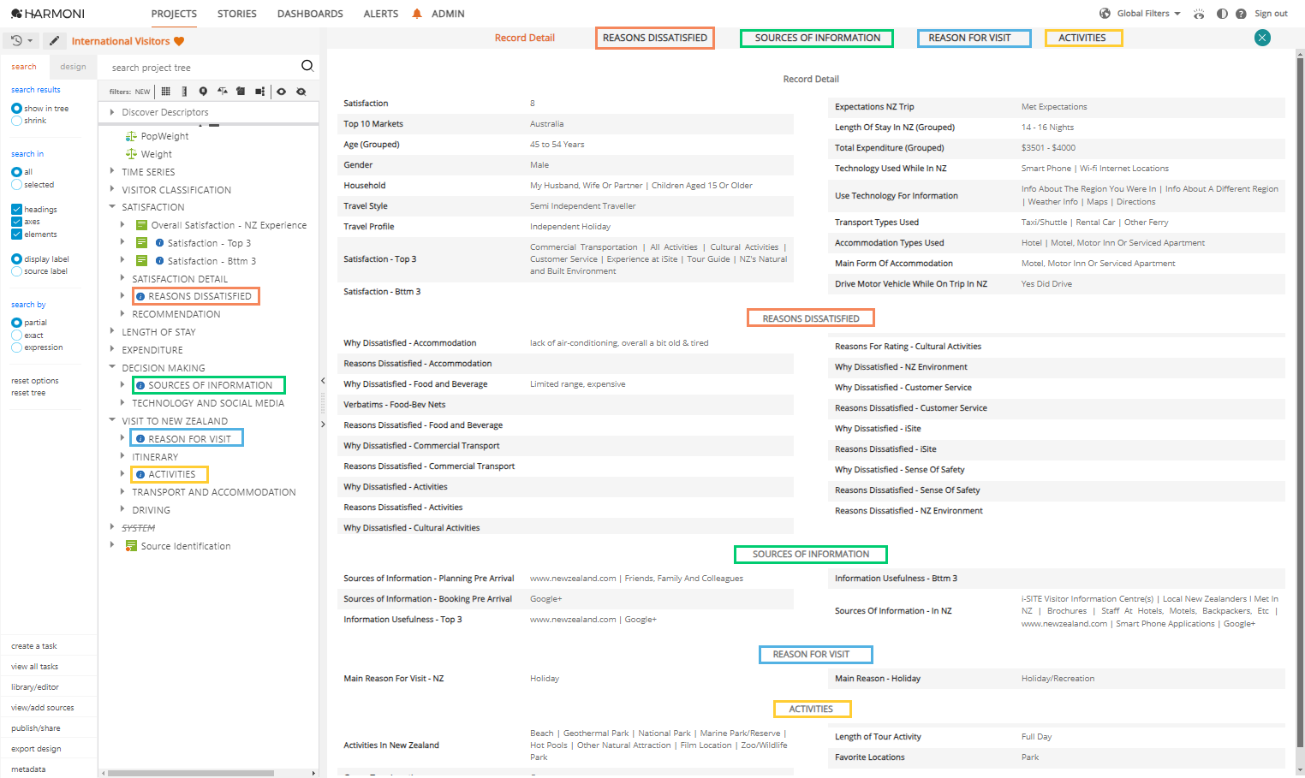Switch to the design tab
Screen dimensions: 1305x778
pos(73,66)
